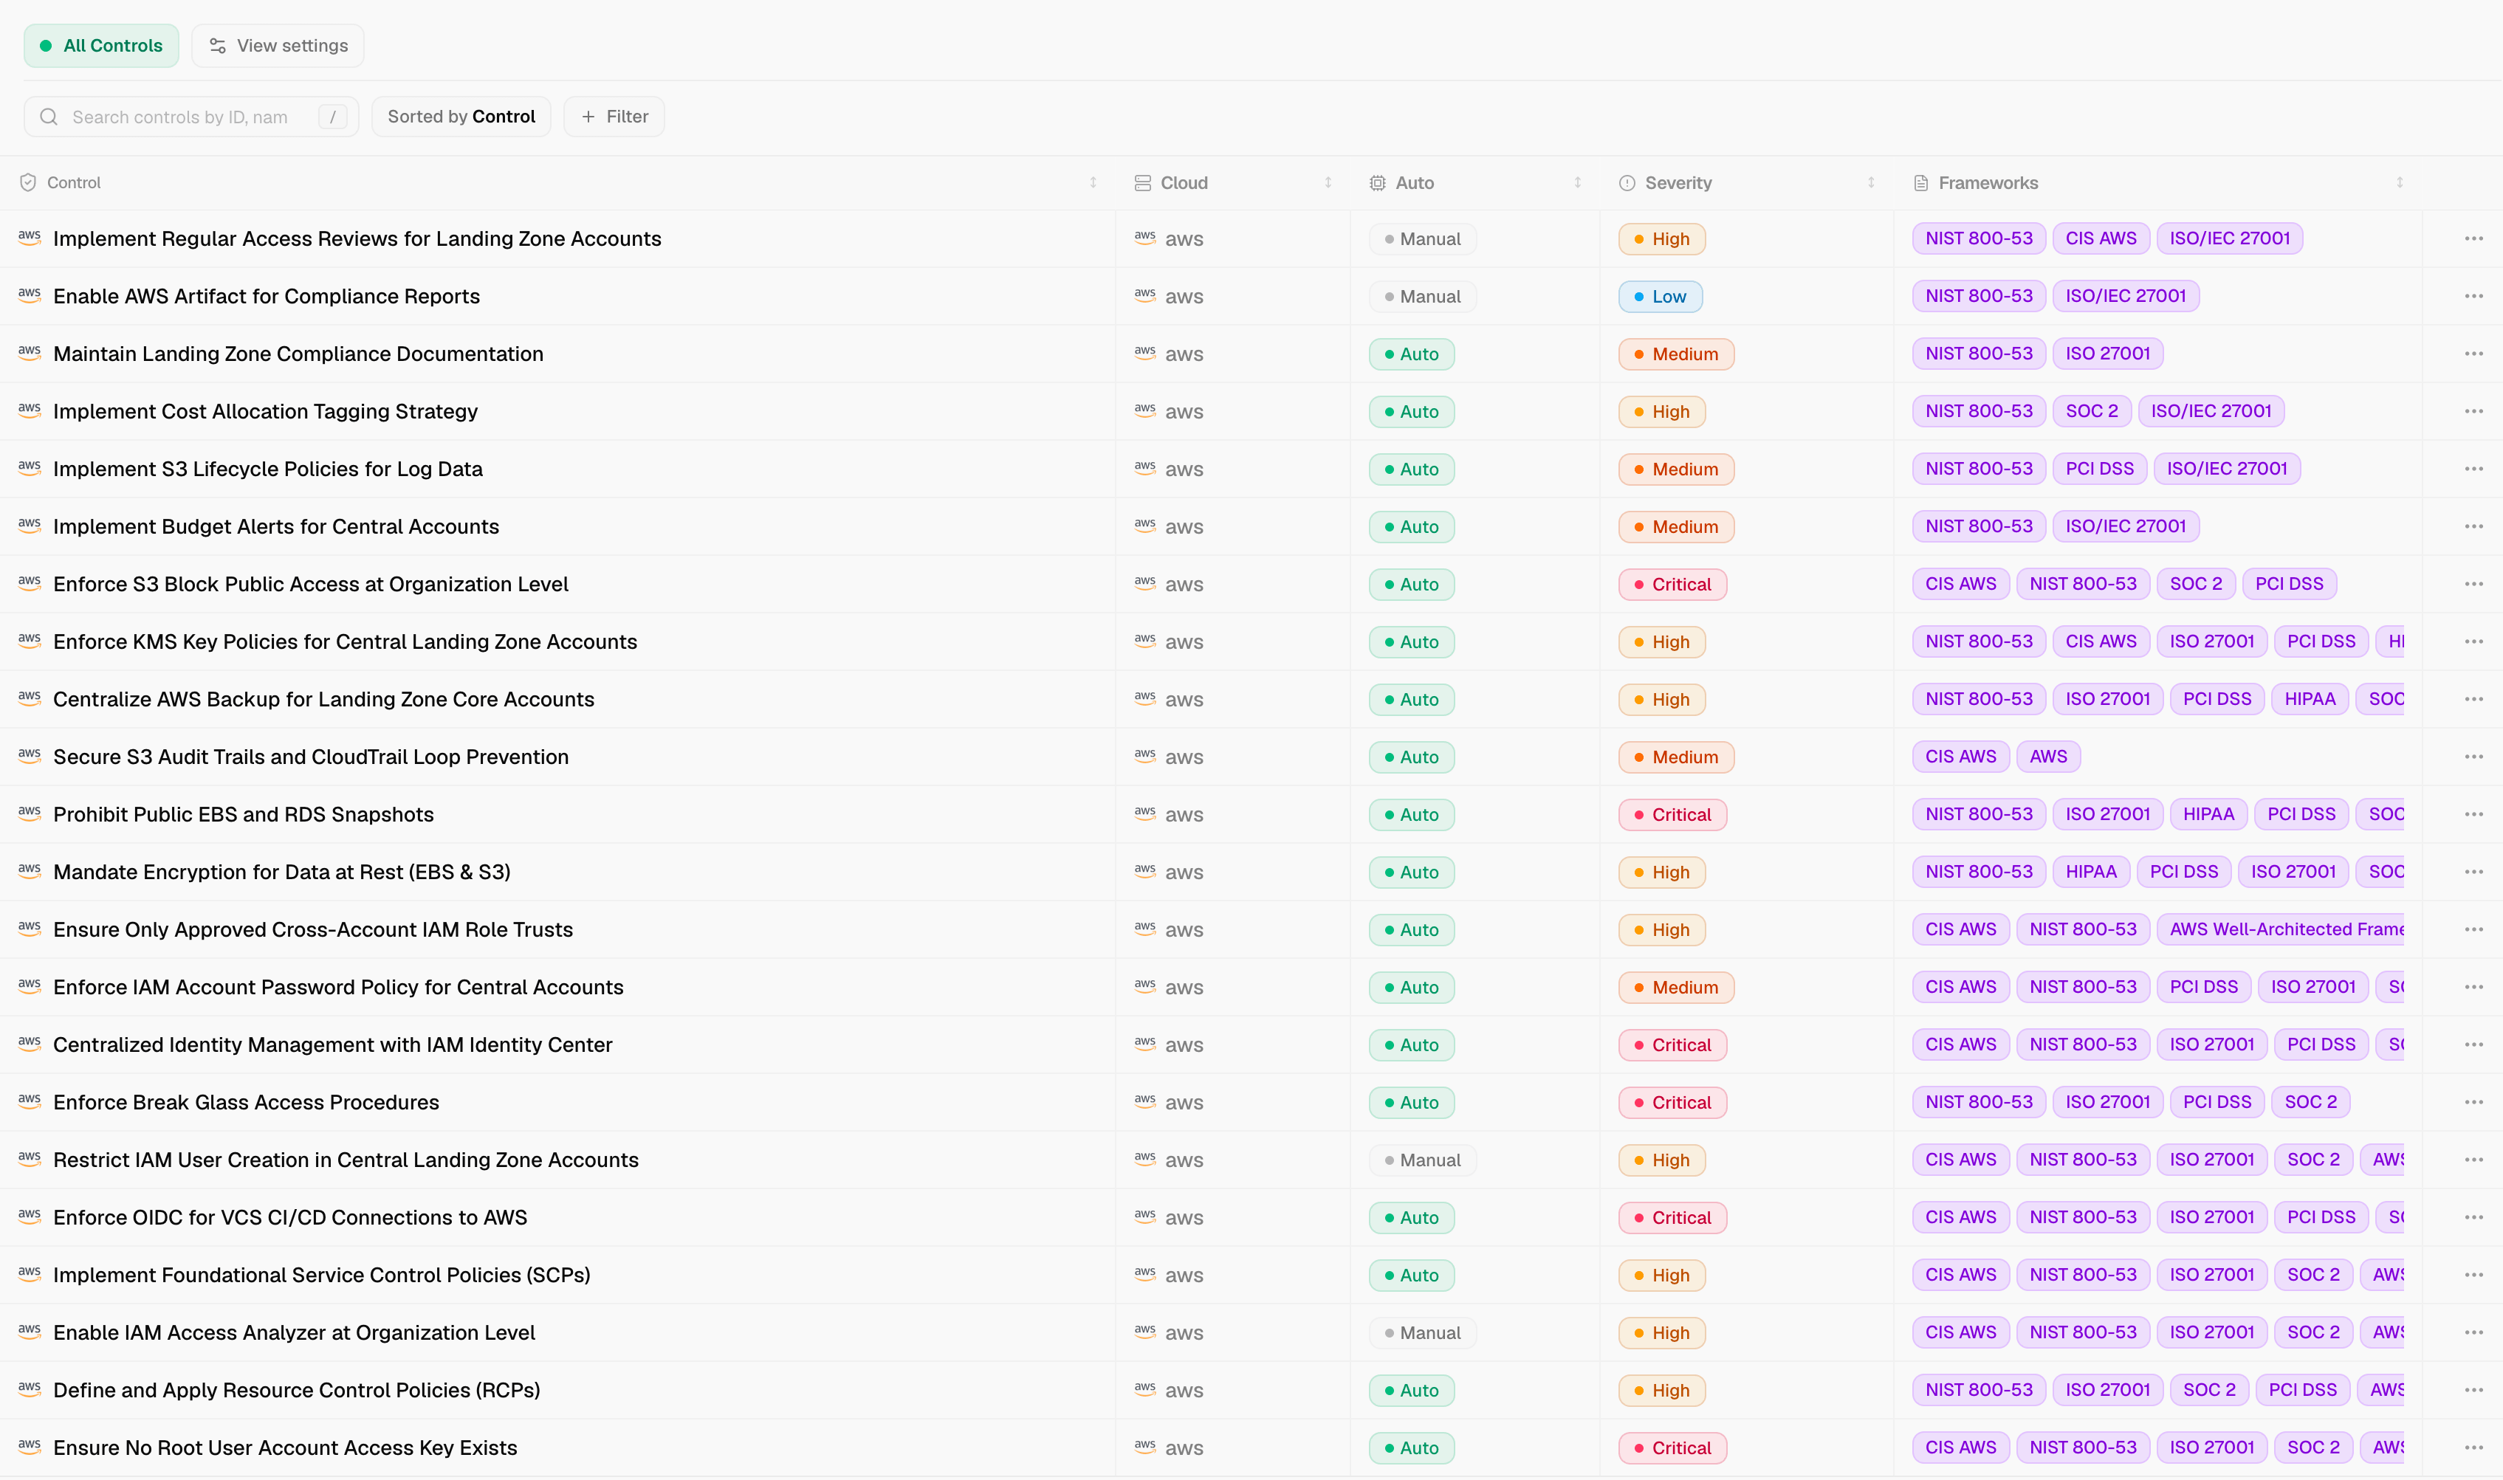Click Auto badge on Enforce Break Glass row
Image resolution: width=2503 pixels, height=1480 pixels.
pos(1412,1103)
